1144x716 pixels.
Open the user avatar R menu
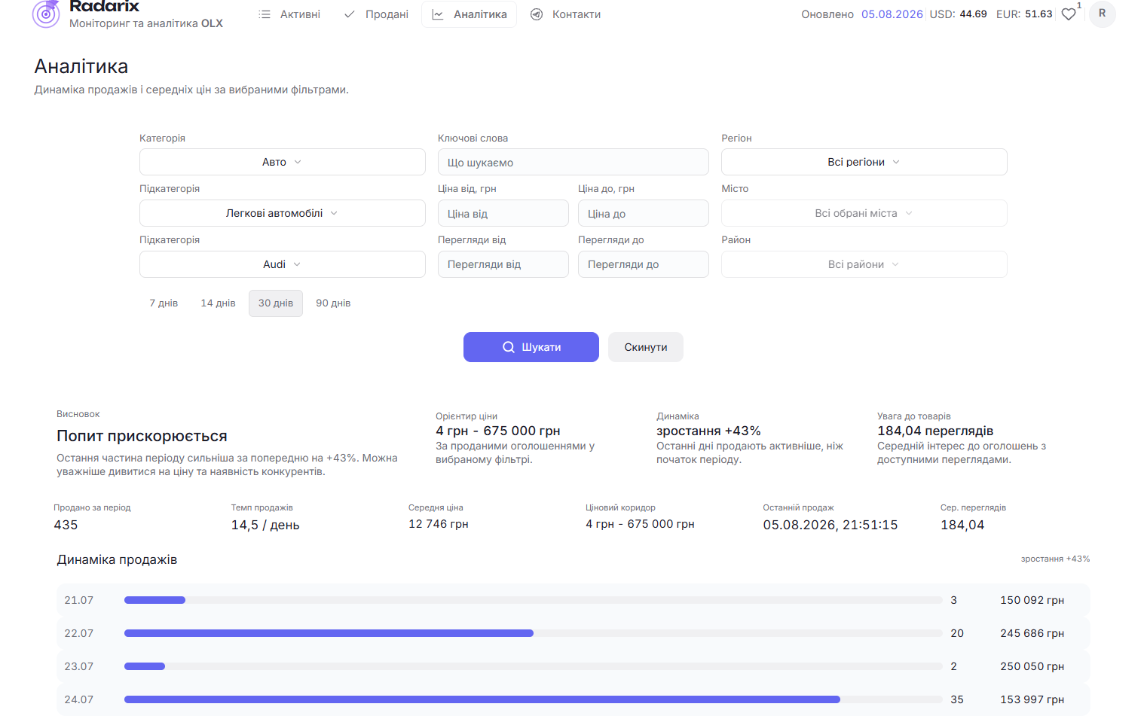click(x=1102, y=14)
